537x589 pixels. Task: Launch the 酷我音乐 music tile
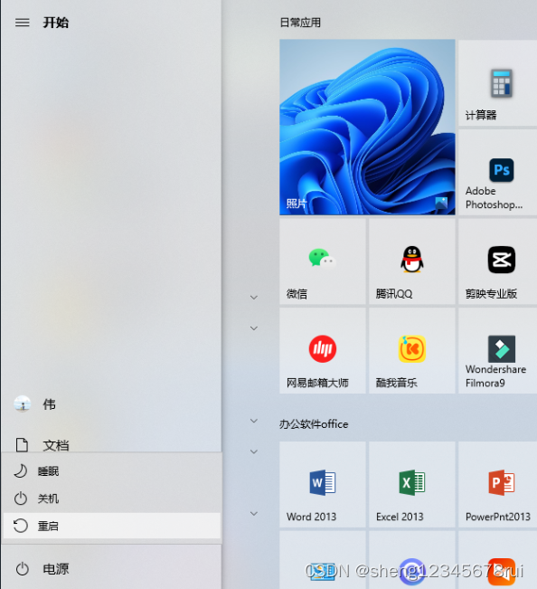pos(411,351)
